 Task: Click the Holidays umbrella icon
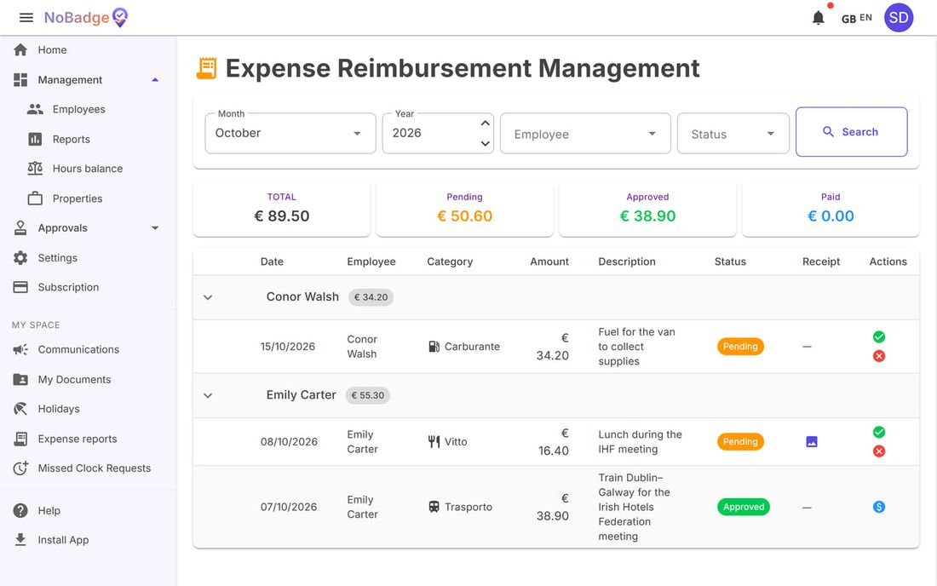coord(20,409)
